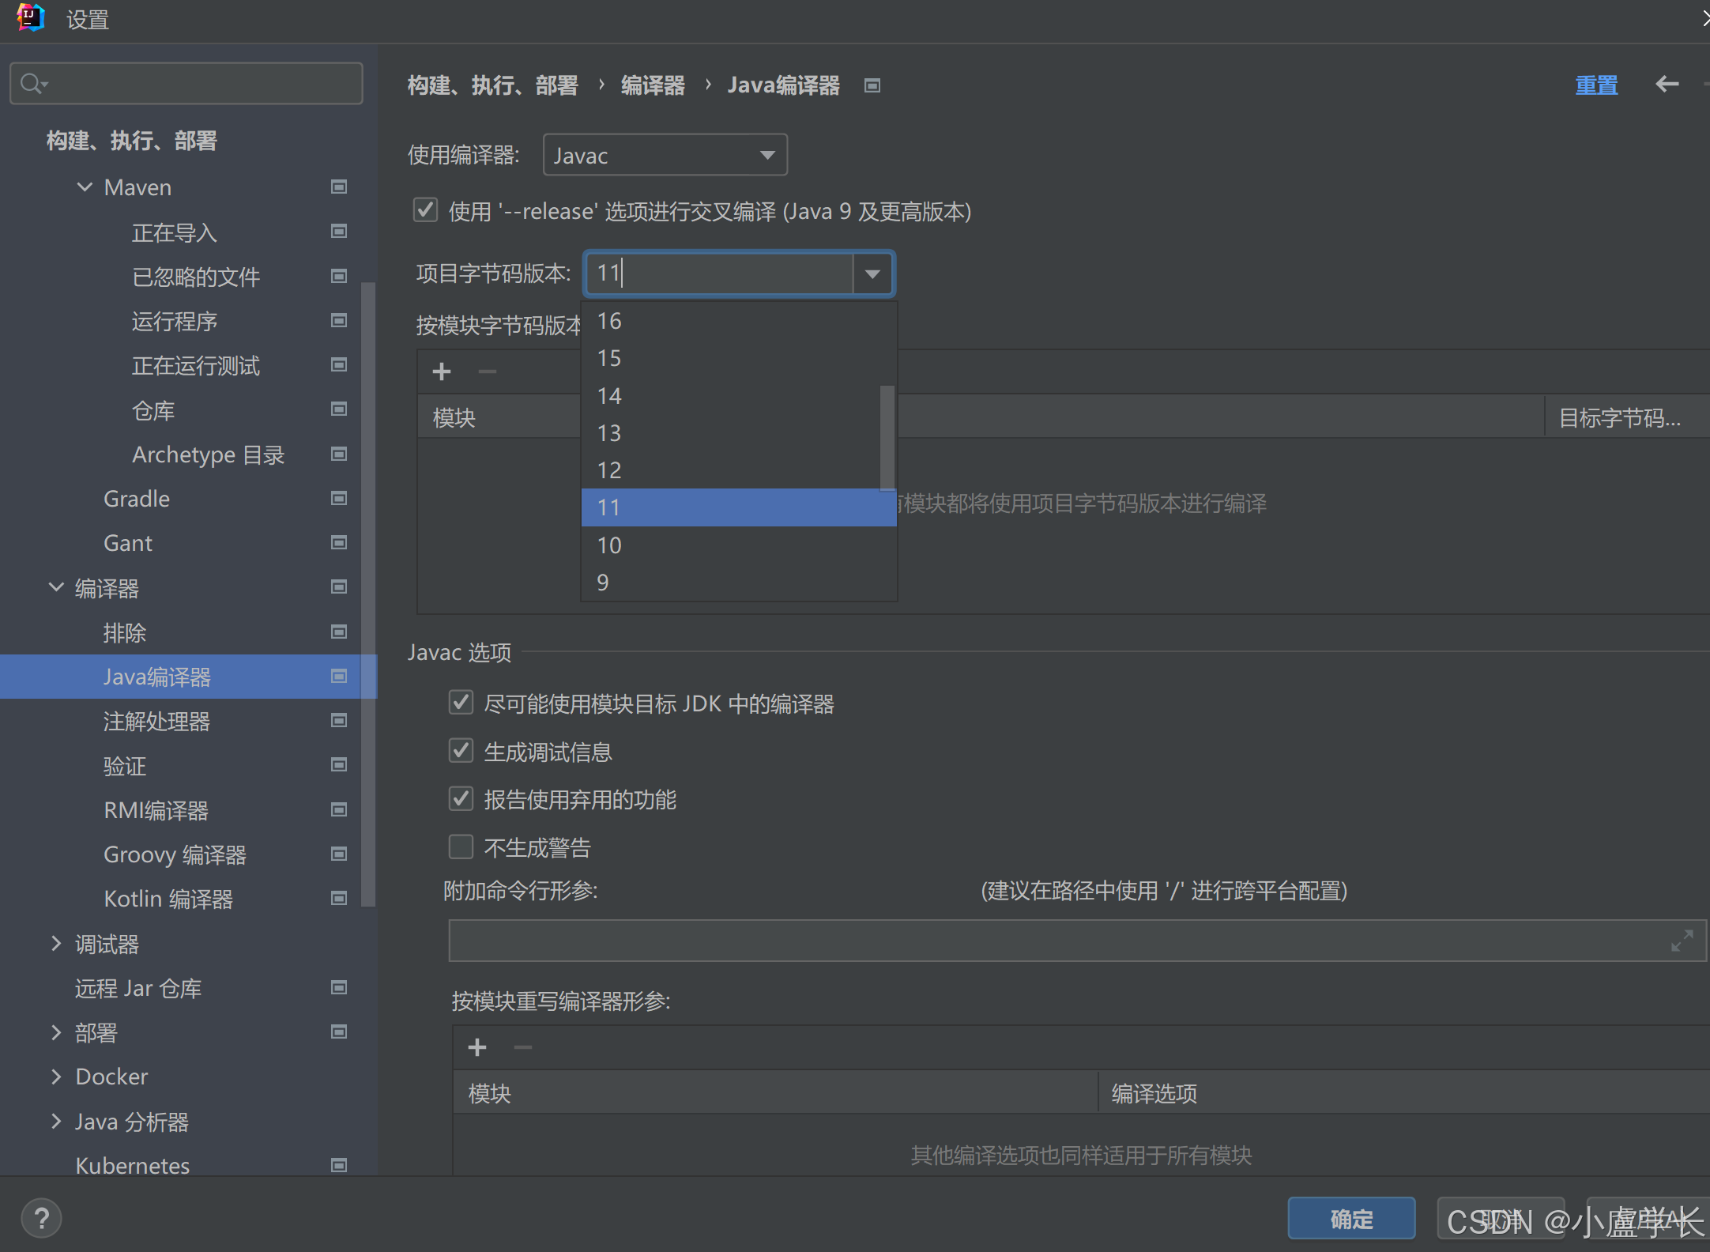Open the 使用编译器 Javac dropdown
Screen dimensions: 1710x1252
(665, 155)
